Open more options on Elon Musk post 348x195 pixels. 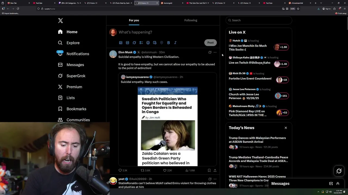click(x=215, y=52)
